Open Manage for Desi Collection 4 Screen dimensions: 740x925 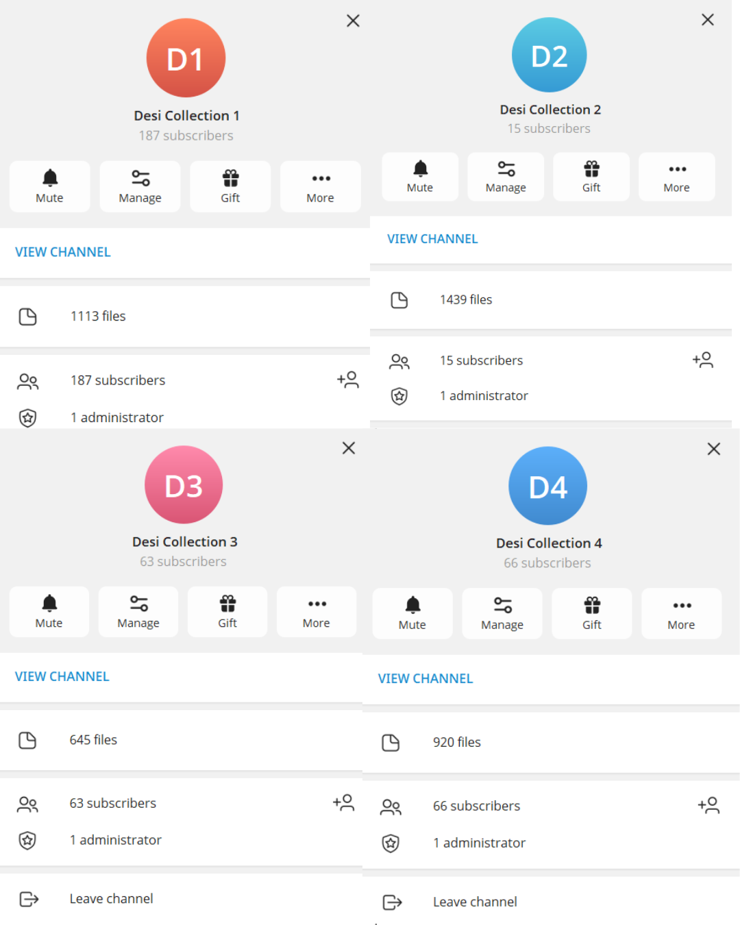[502, 613]
